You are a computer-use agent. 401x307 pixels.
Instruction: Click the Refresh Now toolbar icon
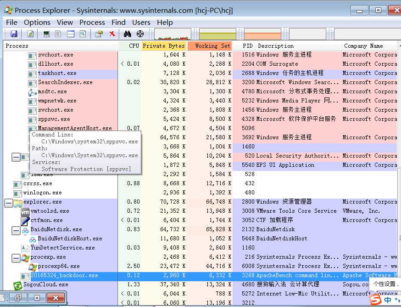(x=30, y=34)
